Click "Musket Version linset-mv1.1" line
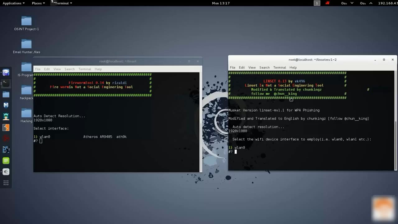Viewport: 398px width, 224px height. [x=274, y=110]
